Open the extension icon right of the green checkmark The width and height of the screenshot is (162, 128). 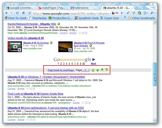tap(134, 13)
